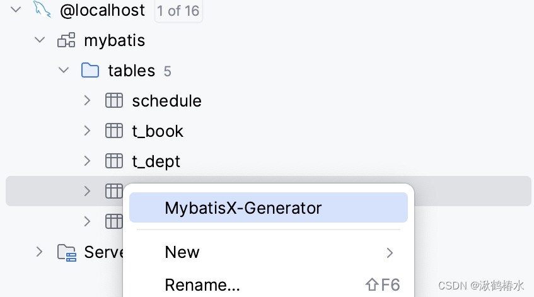Click the '1 of 16' schema counter
534x297 pixels.
point(178,11)
